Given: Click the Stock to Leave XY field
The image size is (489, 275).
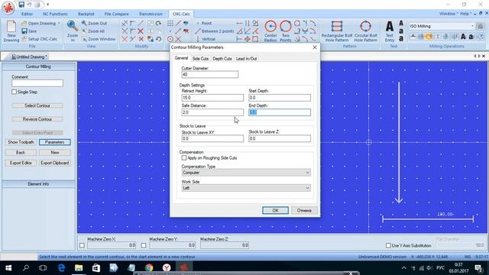Looking at the screenshot, I should point(212,138).
